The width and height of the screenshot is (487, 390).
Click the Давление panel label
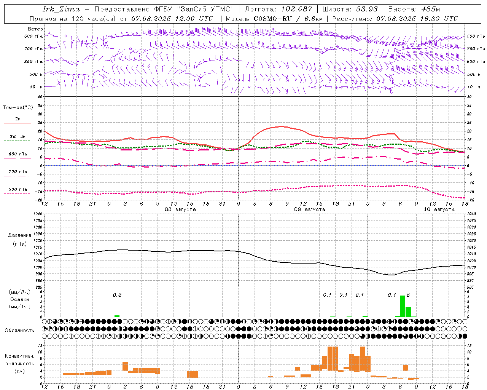coord(19,235)
